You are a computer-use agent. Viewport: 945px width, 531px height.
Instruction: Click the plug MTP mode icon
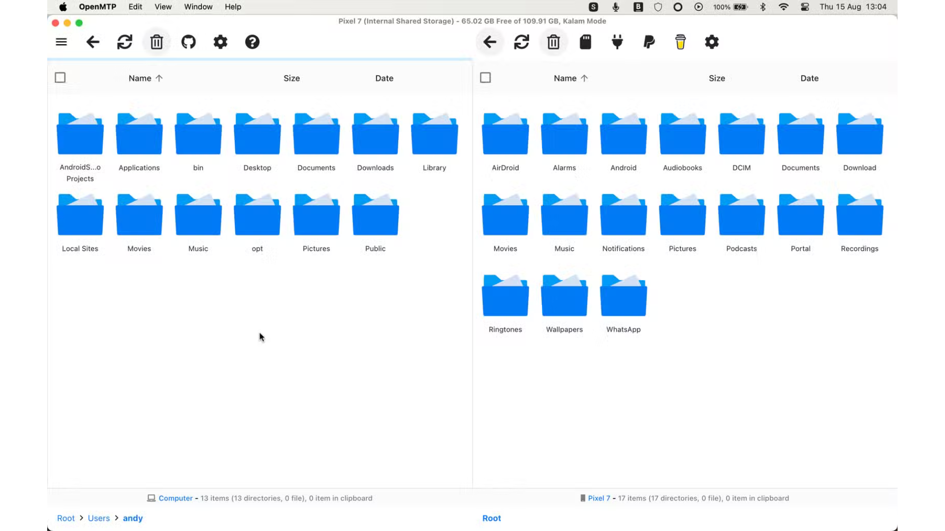[617, 42]
